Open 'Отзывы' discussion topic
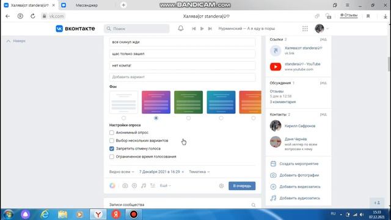Viewport: 391px width, 220px height. tap(277, 91)
